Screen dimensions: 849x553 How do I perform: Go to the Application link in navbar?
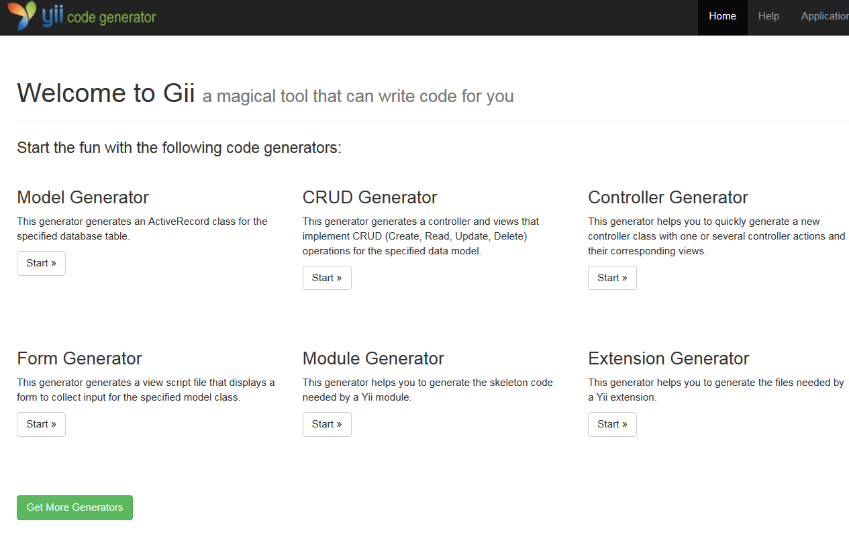(825, 16)
